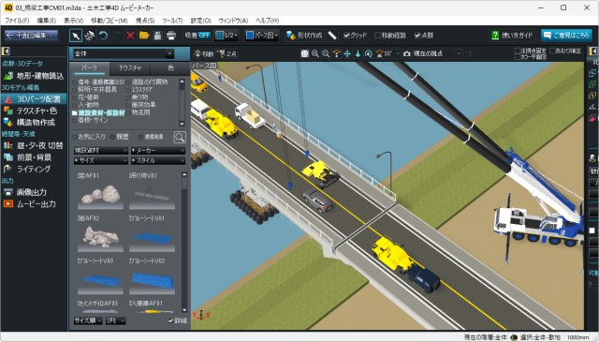Open the ツール(T) menu
This screenshot has height=342, width=599.
pos(172,21)
